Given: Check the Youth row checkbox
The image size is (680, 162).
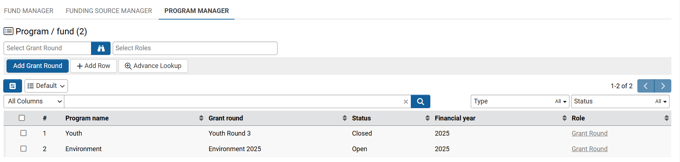Looking at the screenshot, I should [23, 133].
